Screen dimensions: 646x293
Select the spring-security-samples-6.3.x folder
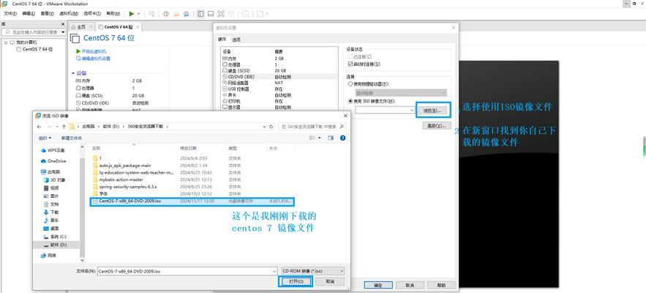pos(125,187)
